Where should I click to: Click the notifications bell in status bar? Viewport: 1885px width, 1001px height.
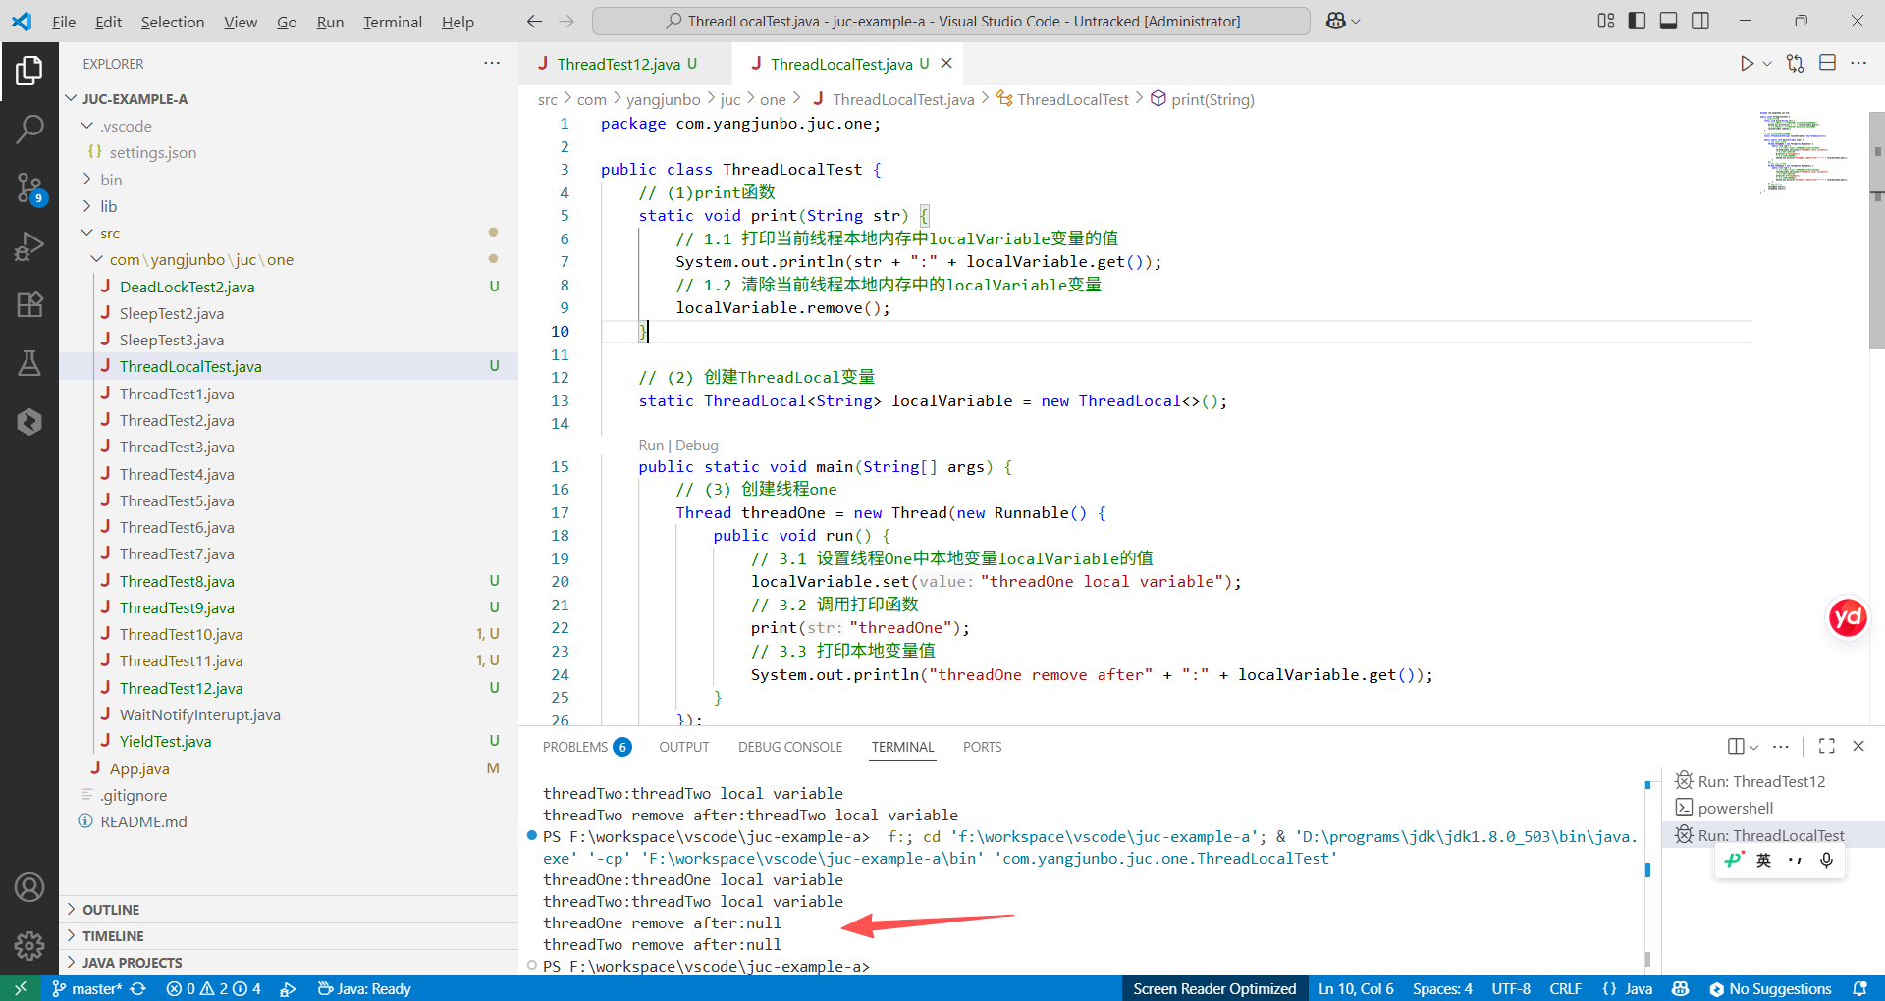click(x=1859, y=988)
